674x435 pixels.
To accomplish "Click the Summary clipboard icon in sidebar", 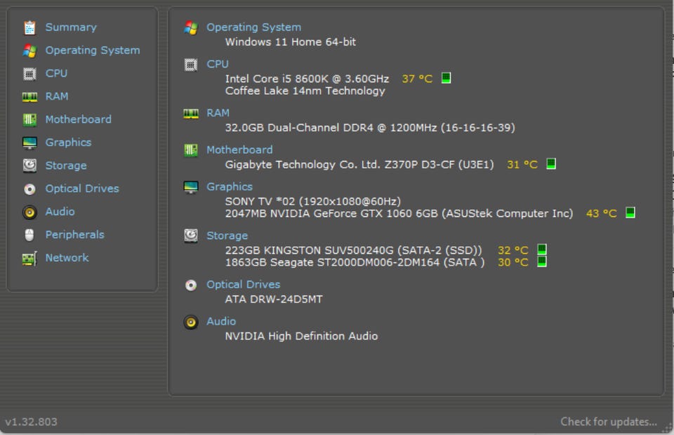I will pos(29,27).
